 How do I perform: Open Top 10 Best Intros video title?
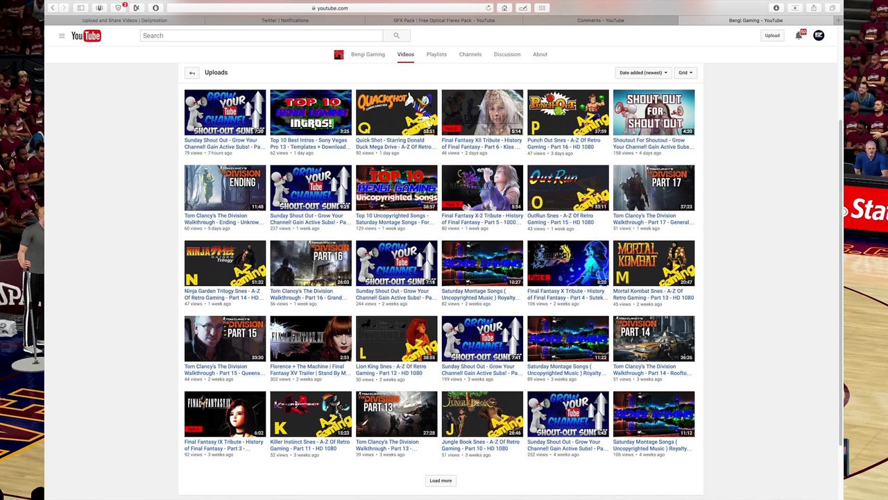pyautogui.click(x=310, y=144)
